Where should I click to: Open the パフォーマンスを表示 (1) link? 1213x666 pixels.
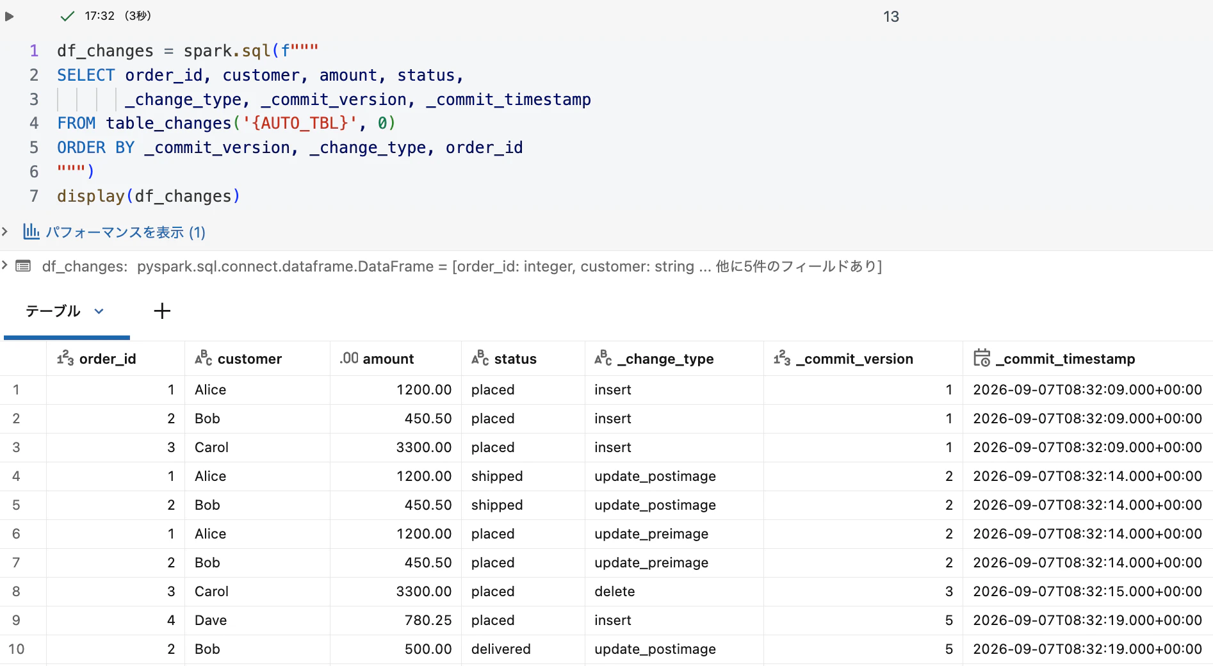tap(126, 232)
